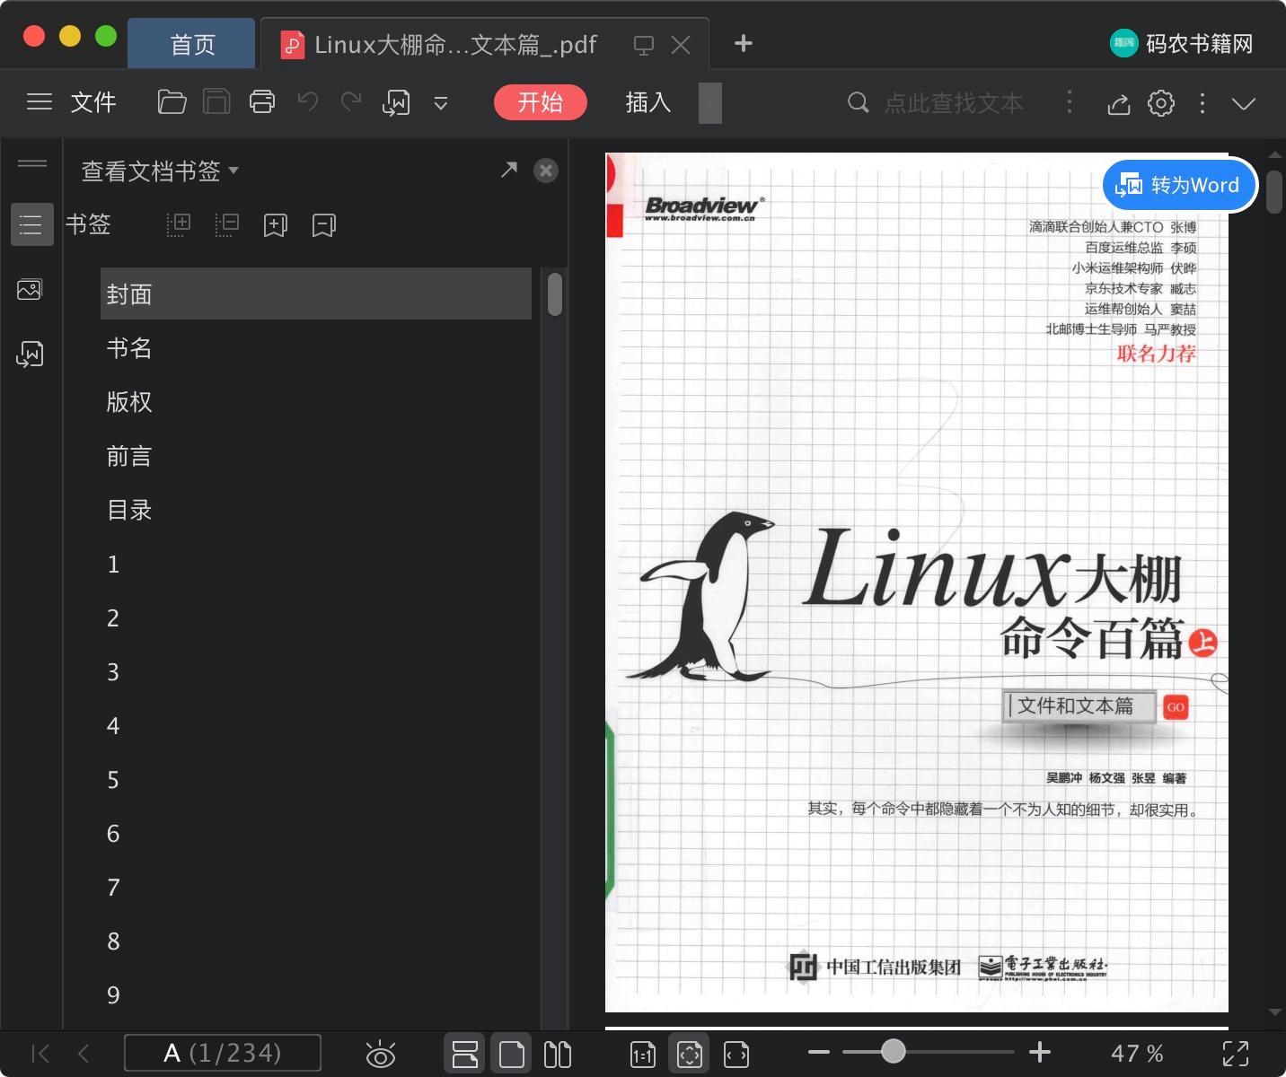Click document vertical scrollbar thumb
This screenshot has height=1077, width=1286.
click(x=1274, y=191)
